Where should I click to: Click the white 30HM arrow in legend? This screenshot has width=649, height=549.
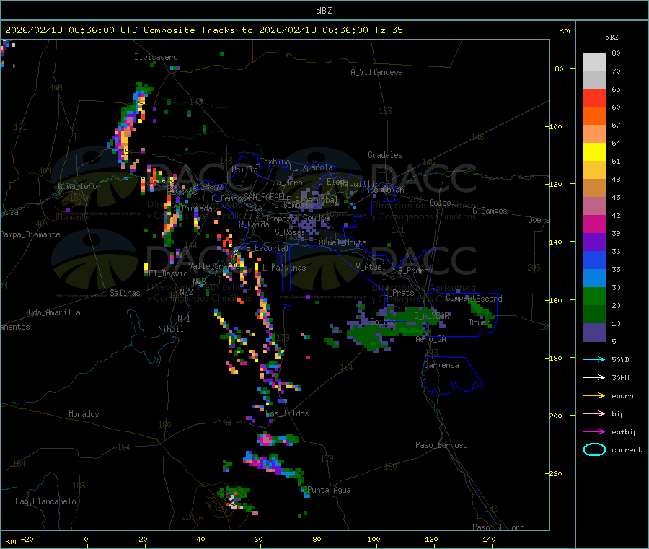[x=594, y=377]
